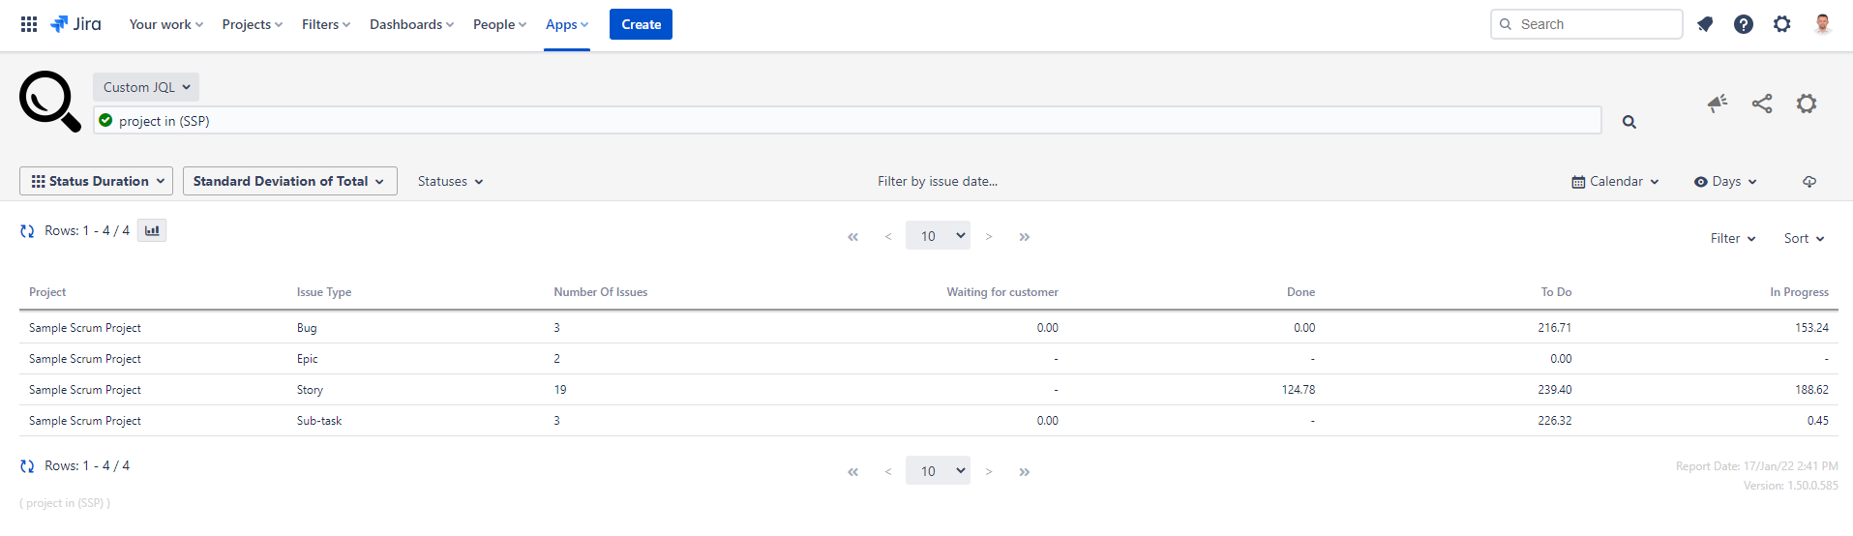Change the top page size selector
The image size is (1853, 536).
click(x=938, y=235)
